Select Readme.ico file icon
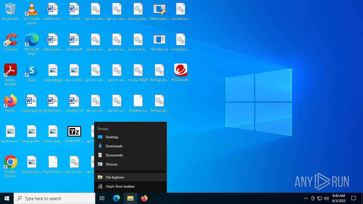Image resolution: width=363 pixels, height=204 pixels. [138, 103]
